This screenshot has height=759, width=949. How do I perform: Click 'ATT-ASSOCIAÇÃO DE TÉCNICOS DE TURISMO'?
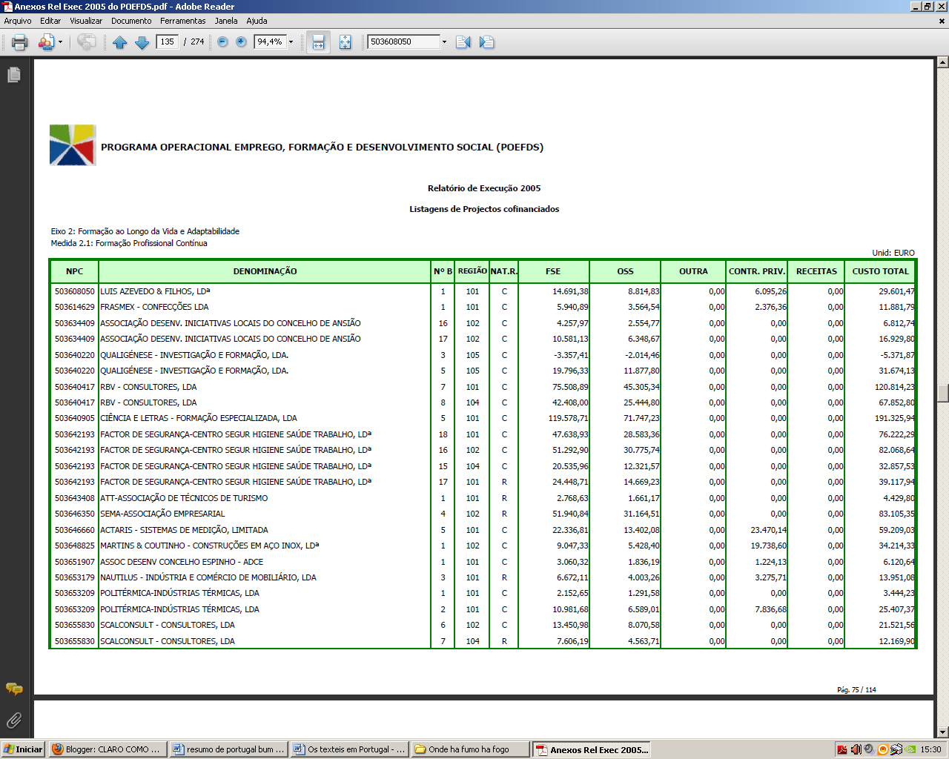coord(184,498)
